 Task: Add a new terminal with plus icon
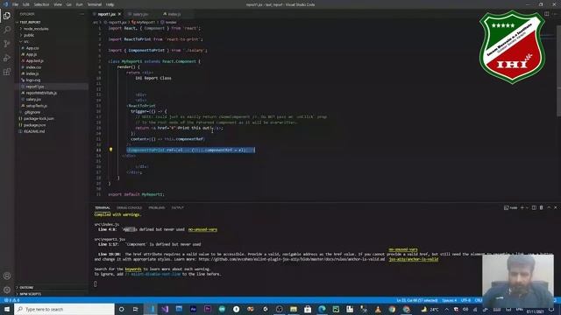click(x=522, y=207)
